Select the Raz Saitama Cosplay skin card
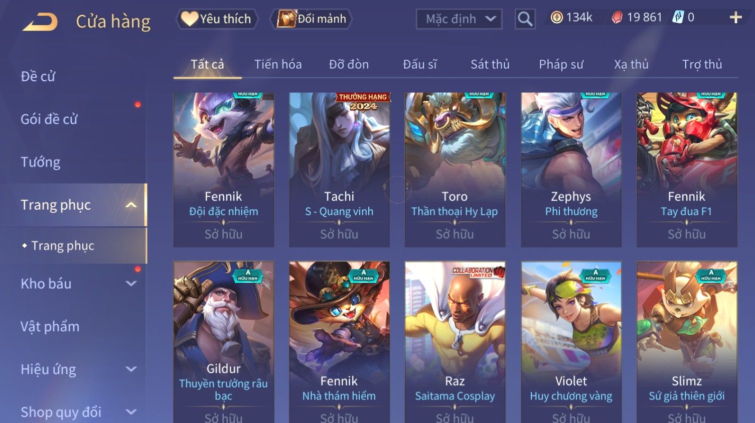The image size is (755, 423). [x=455, y=342]
